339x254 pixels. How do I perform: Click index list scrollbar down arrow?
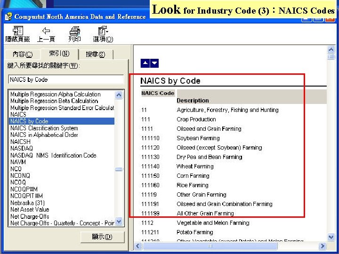pos(119,222)
